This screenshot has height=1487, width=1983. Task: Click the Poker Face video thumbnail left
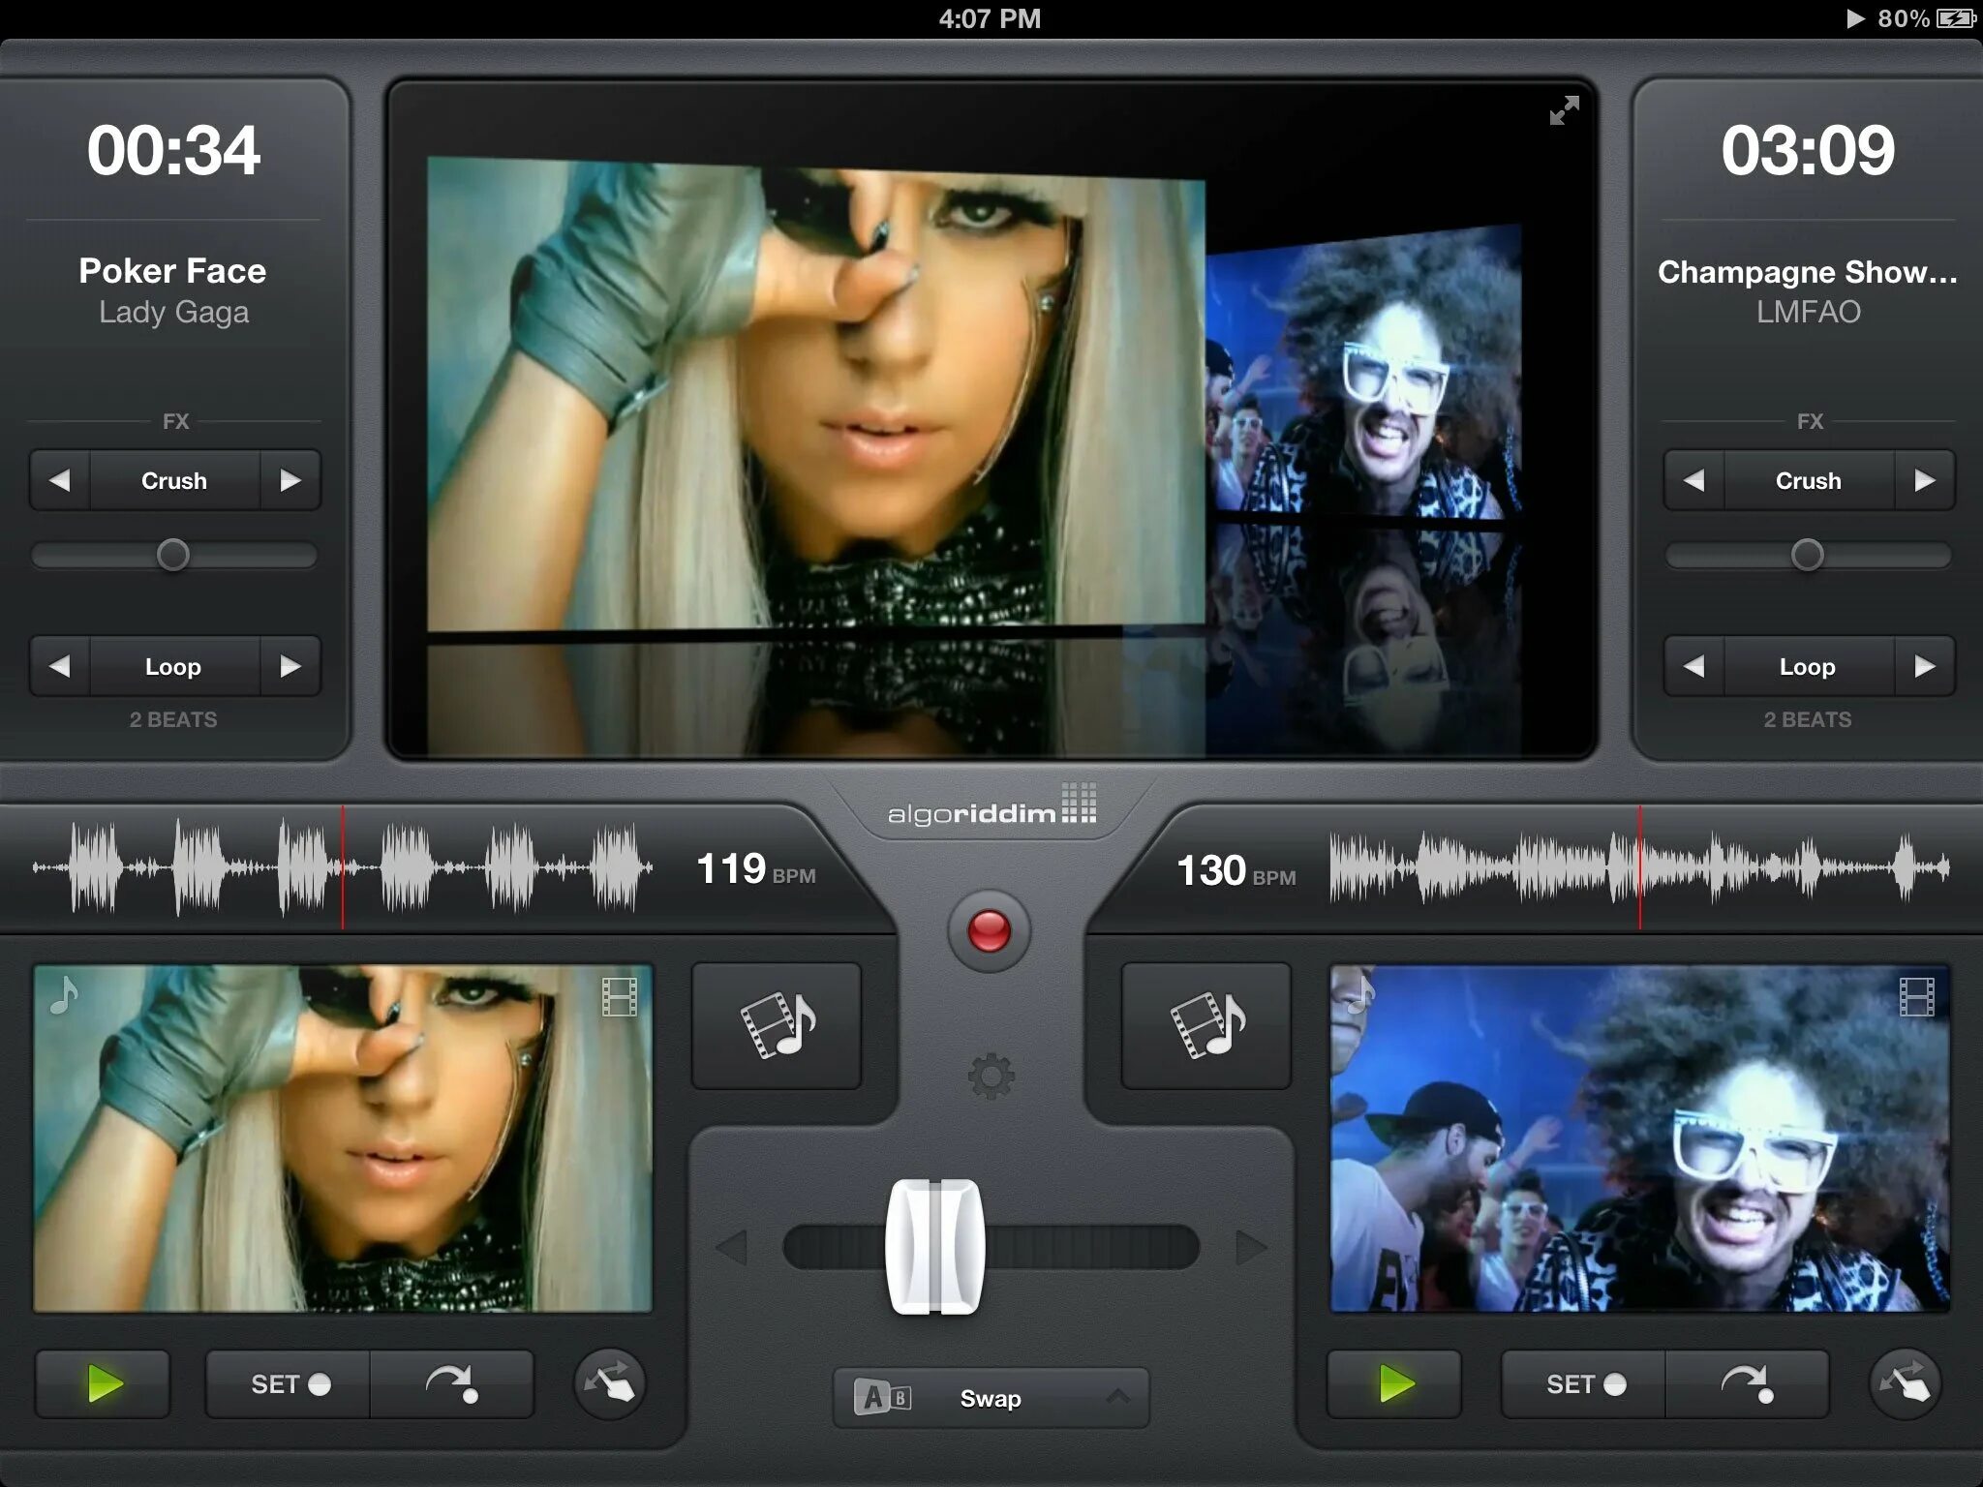(328, 1148)
